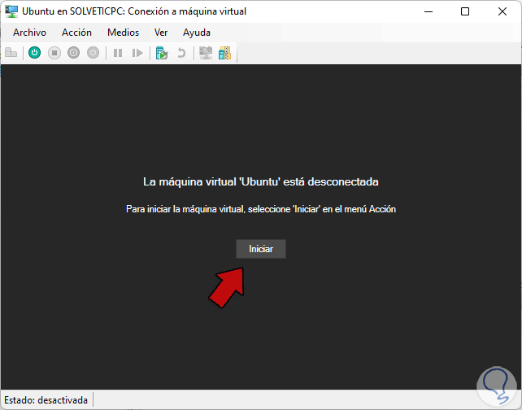Viewport: 522px width, 410px height.
Task: Click the Reset play-step toolbar icon
Action: [137, 53]
